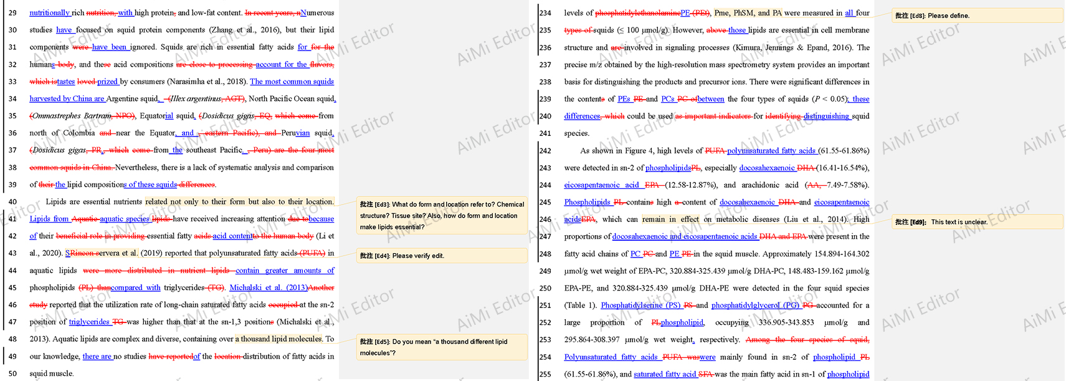Click the statistic 'P < 0.05'

pyautogui.click(x=830, y=99)
